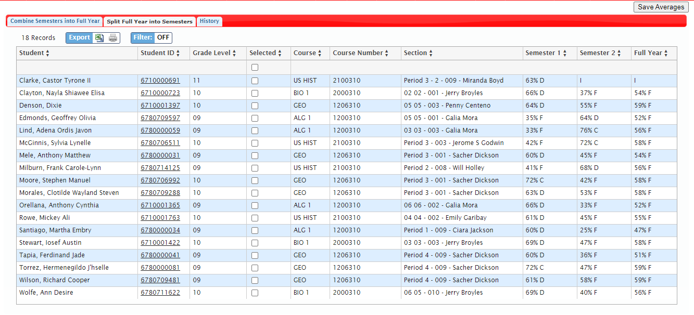
Task: Sort by Course Number column arrows
Action: pos(387,54)
